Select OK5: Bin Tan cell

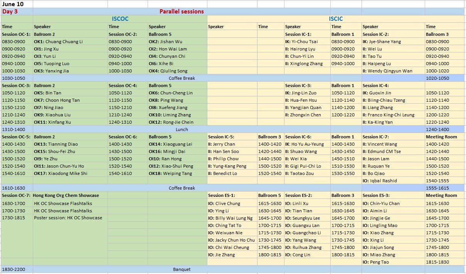coord(70,93)
